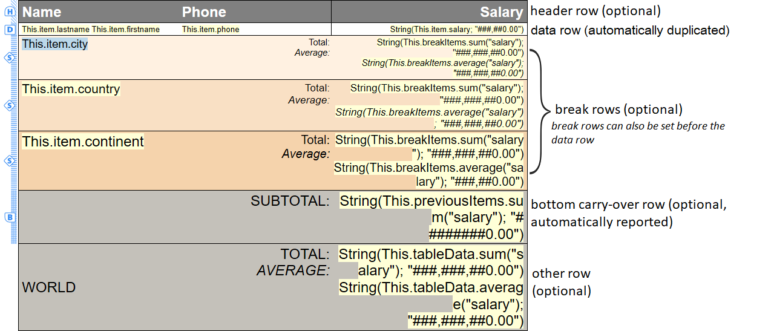Image resolution: width=774 pixels, height=331 pixels.
Task: Click the TOTAL label in the last row
Action: pos(304,254)
